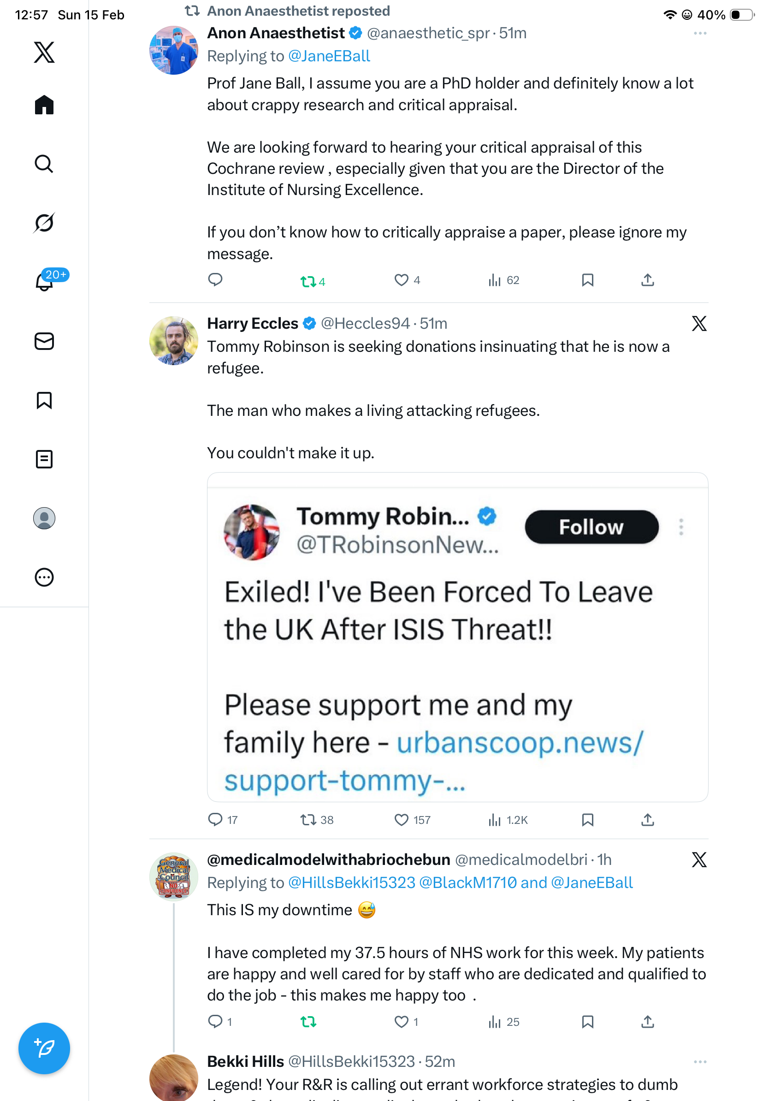Open Harry Eccles' profile picture
Image resolution: width=769 pixels, height=1101 pixels.
[x=173, y=340]
